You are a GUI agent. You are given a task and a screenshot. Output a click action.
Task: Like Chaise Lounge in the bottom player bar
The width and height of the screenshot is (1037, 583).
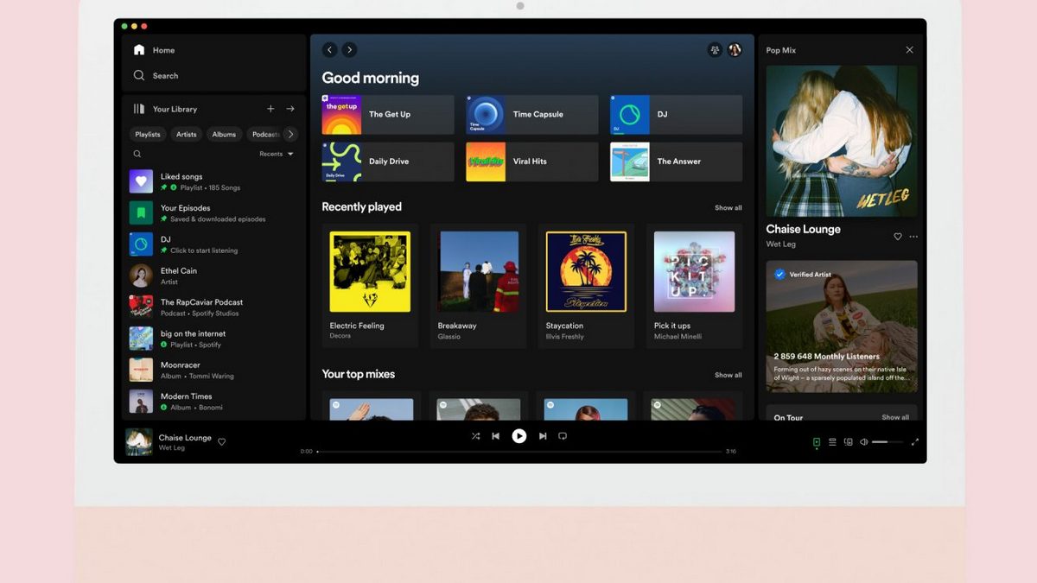[x=222, y=442]
